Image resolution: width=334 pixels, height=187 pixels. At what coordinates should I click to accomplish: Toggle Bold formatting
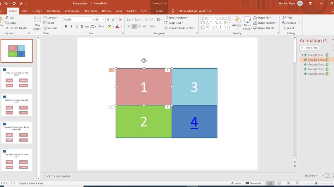point(66,27)
